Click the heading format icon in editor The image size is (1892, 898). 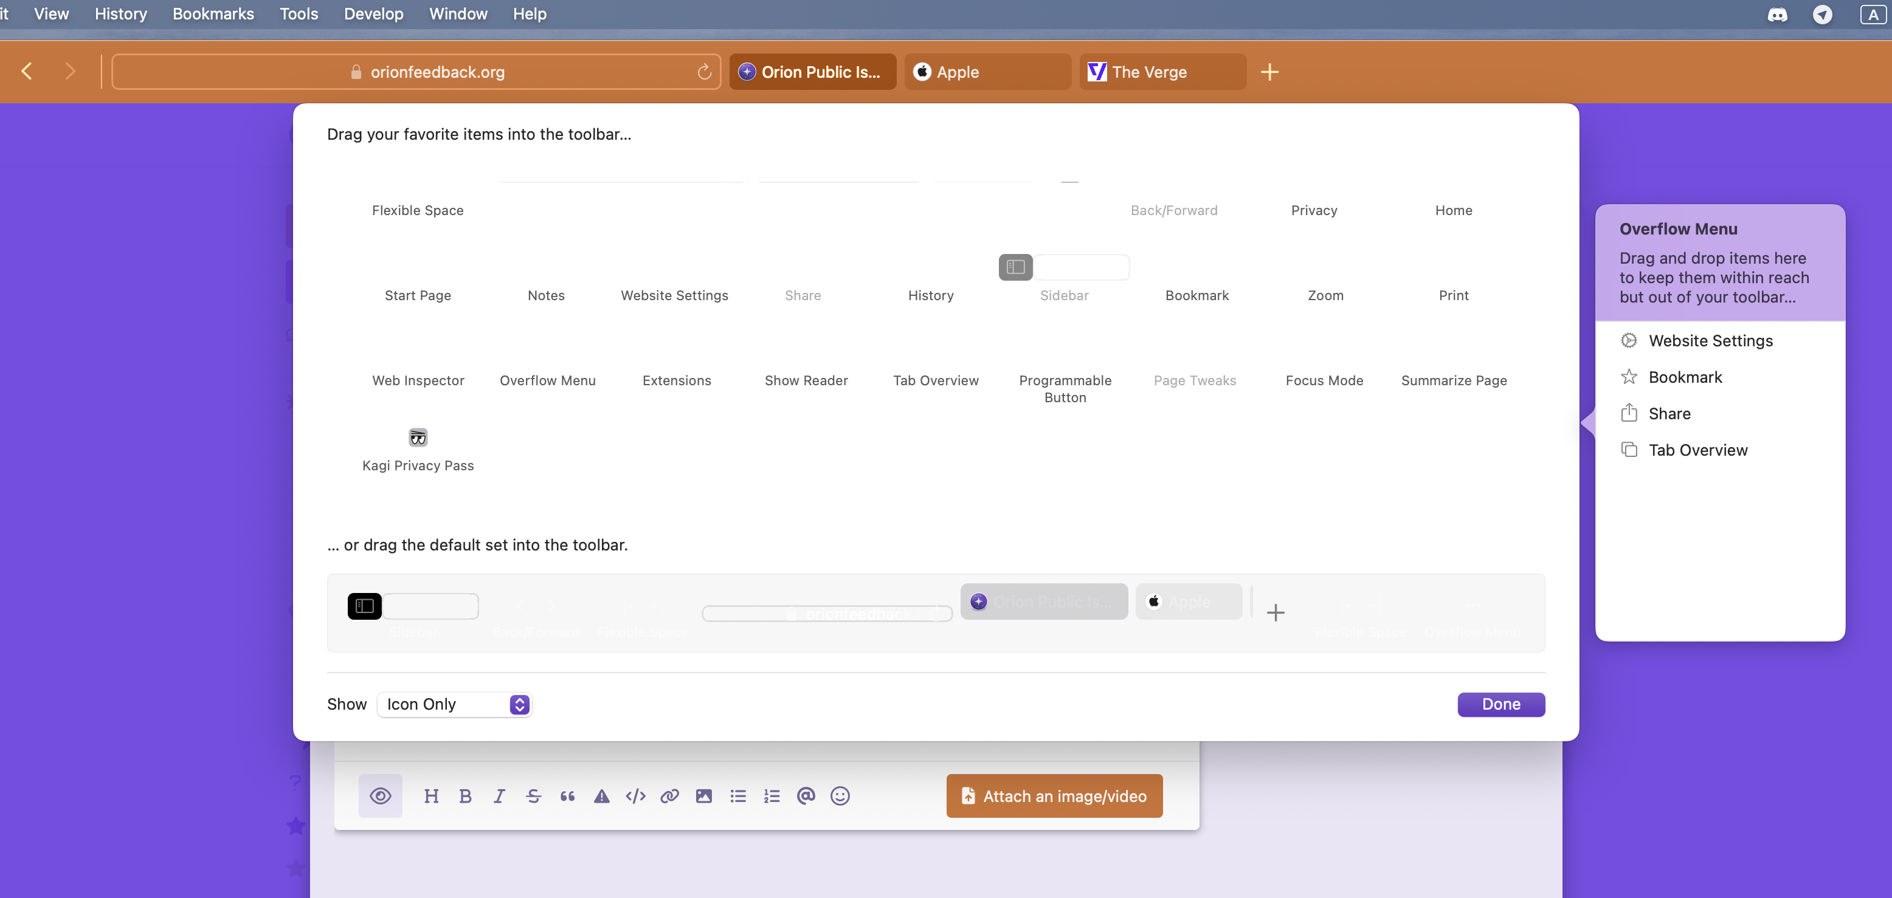click(431, 796)
